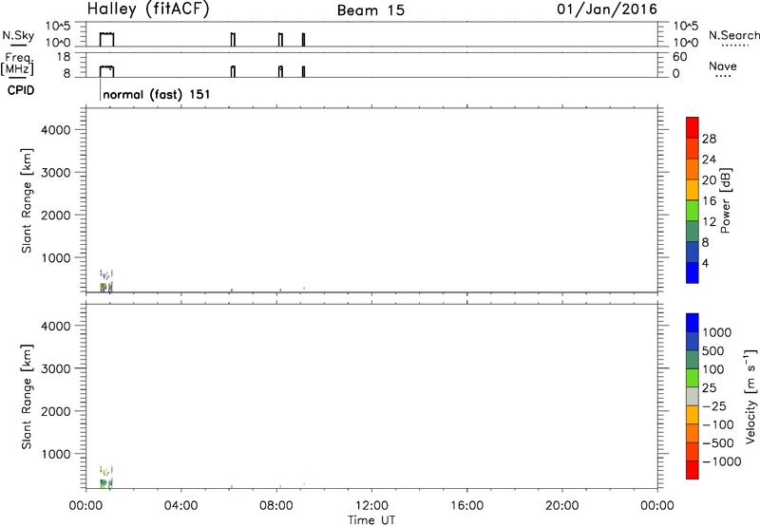Viewport: 760px width, 526px height.
Task: Click the '4000' tick of the Power panel
Action: coord(56,130)
